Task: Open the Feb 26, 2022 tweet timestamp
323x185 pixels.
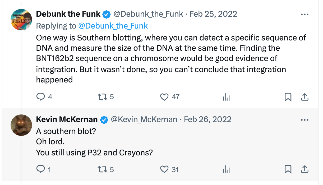Action: pos(207,119)
